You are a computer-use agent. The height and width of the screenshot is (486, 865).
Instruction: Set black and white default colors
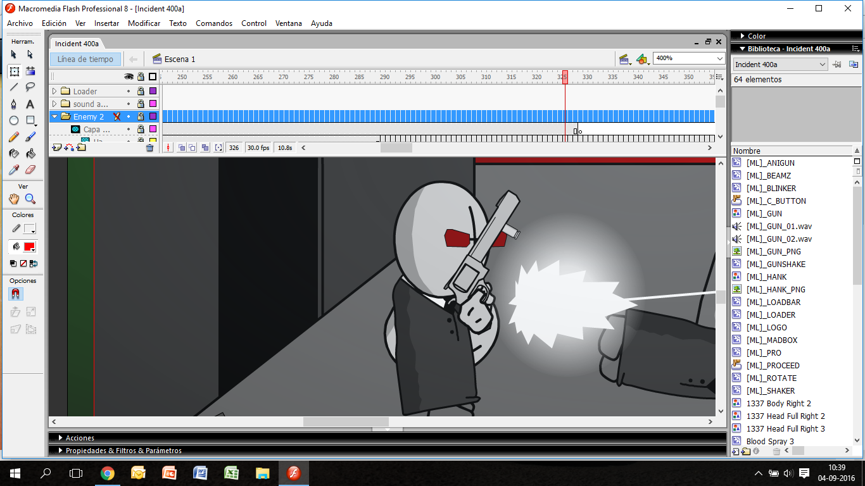pos(13,263)
